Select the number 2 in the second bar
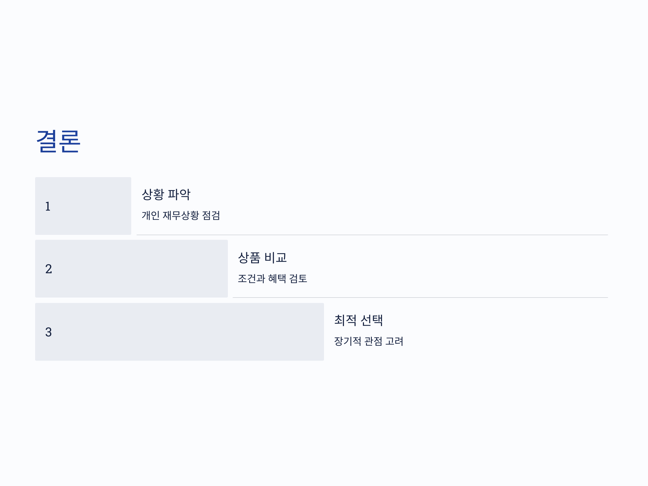Viewport: 648px width, 486px height. (49, 269)
